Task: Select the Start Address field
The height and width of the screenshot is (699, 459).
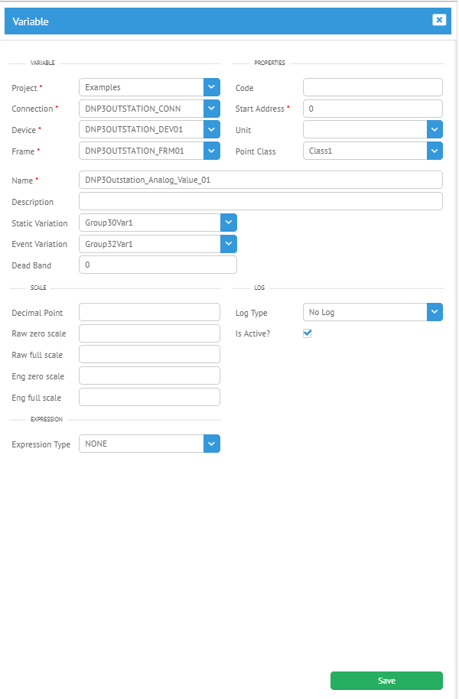Action: tap(373, 109)
